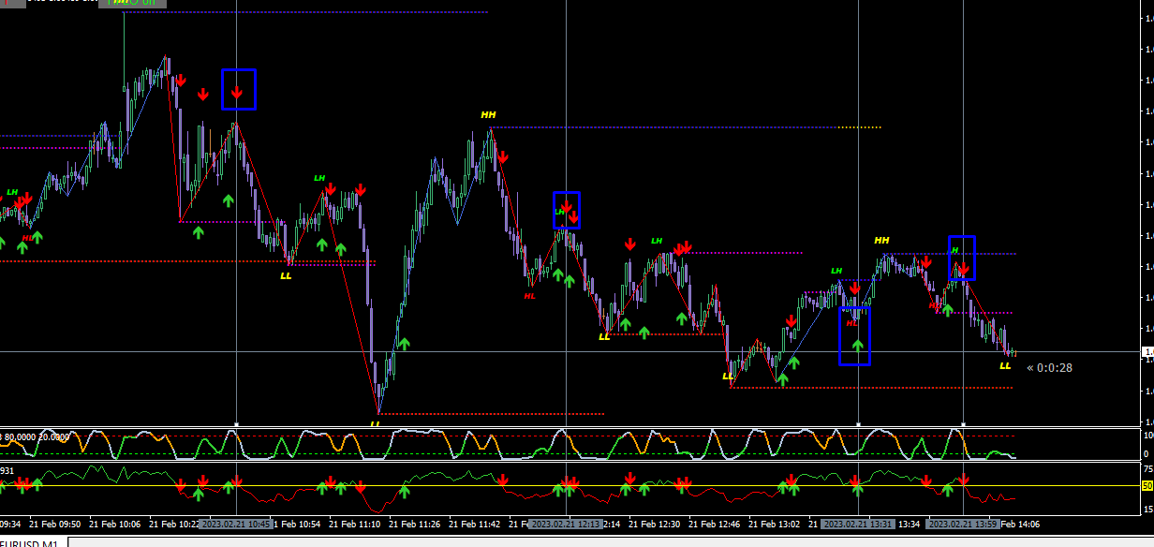Click the highlighted 2023.02.21 12:13 time label
Image resolution: width=1154 pixels, height=547 pixels.
[566, 525]
